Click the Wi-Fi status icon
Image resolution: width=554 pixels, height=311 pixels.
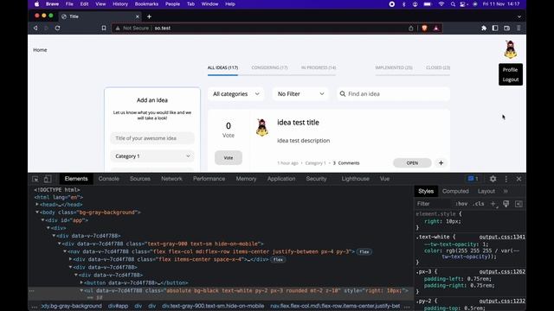(441, 4)
